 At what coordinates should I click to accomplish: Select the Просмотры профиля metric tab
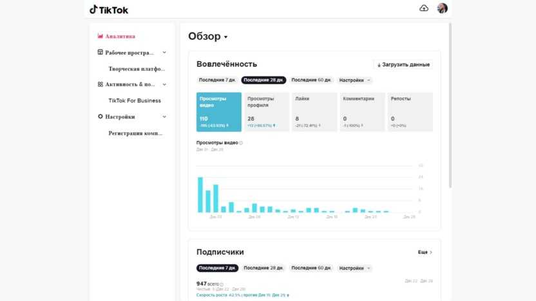267,112
